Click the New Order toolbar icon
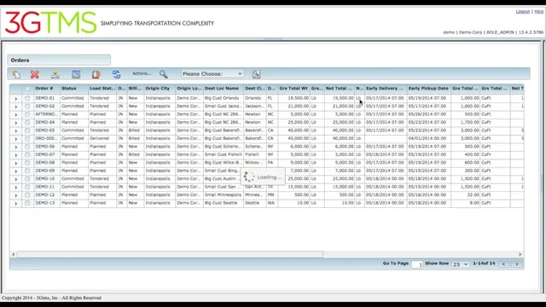 [16, 74]
